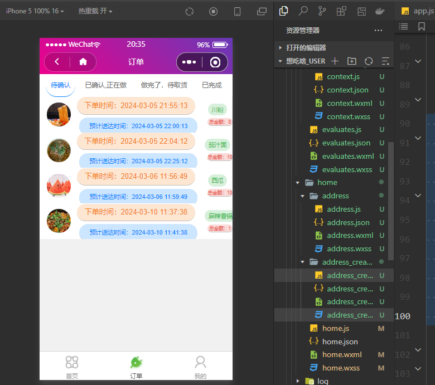Open context.wxml in the file tree

(x=350, y=104)
